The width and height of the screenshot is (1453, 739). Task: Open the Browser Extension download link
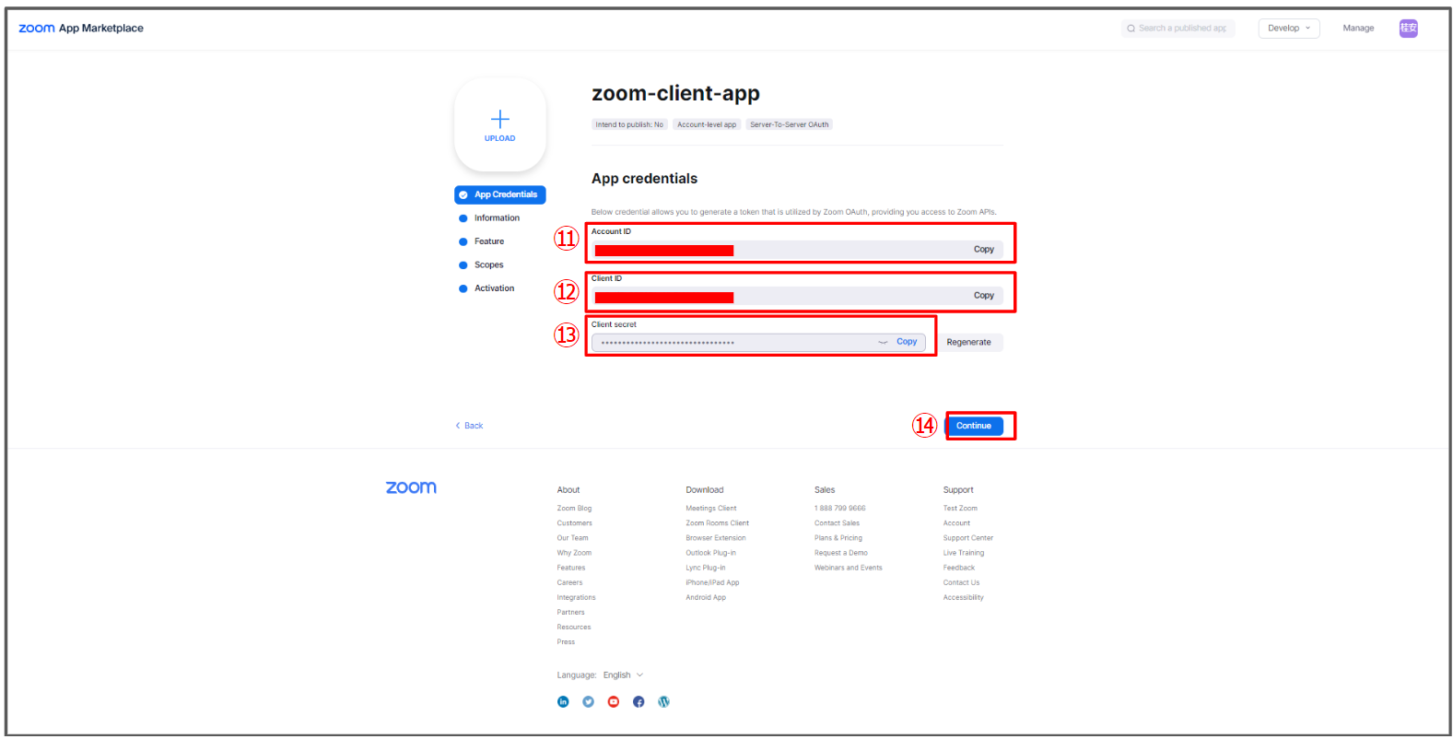tap(715, 538)
